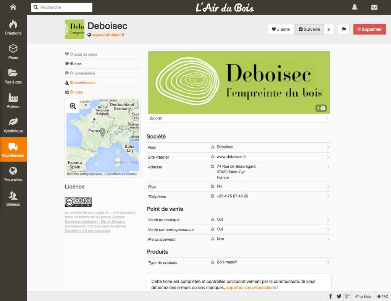391x301 pixels.
Task: Expand the Téléphone row chevron
Action: (328, 196)
